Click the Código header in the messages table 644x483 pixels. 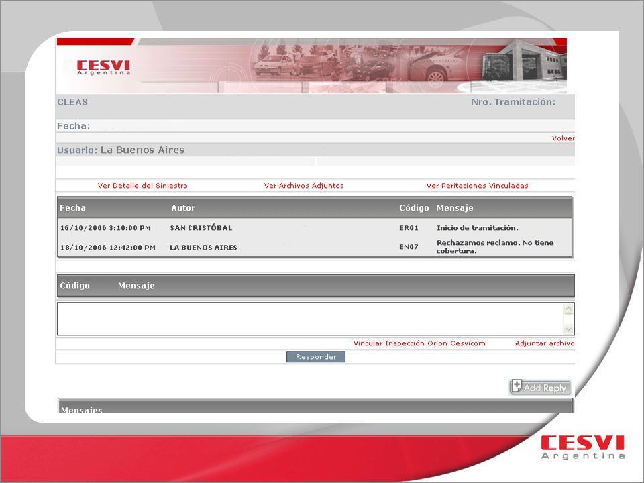pos(414,208)
